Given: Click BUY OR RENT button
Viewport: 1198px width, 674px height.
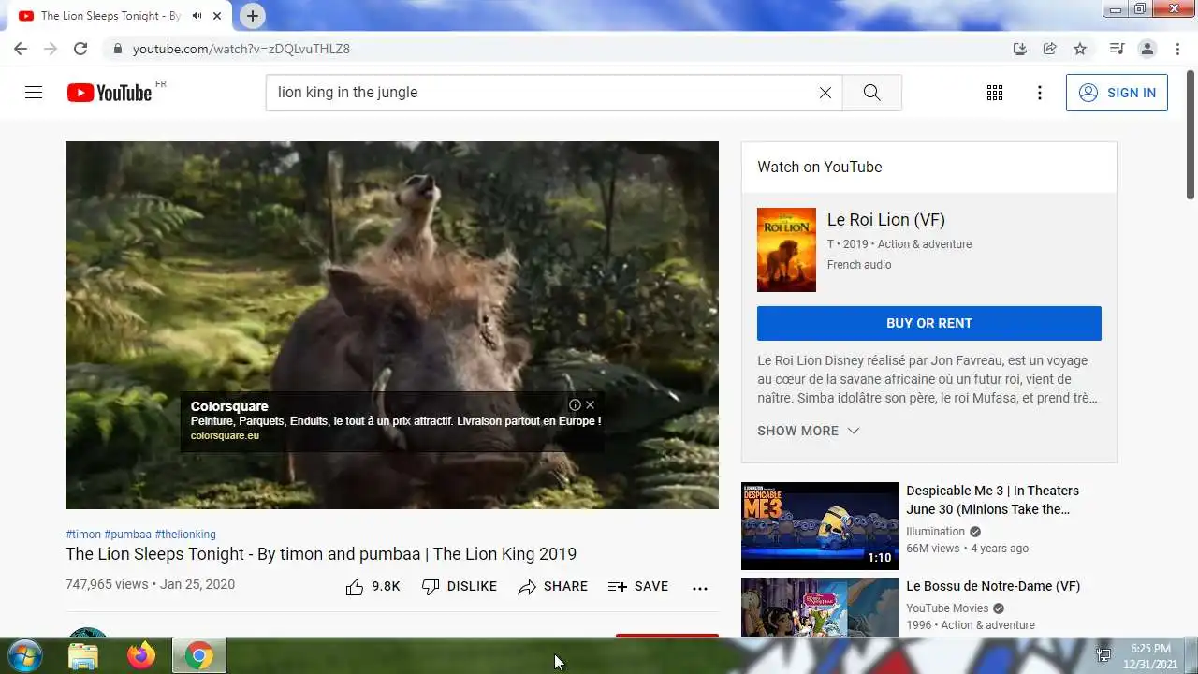Looking at the screenshot, I should click(928, 323).
